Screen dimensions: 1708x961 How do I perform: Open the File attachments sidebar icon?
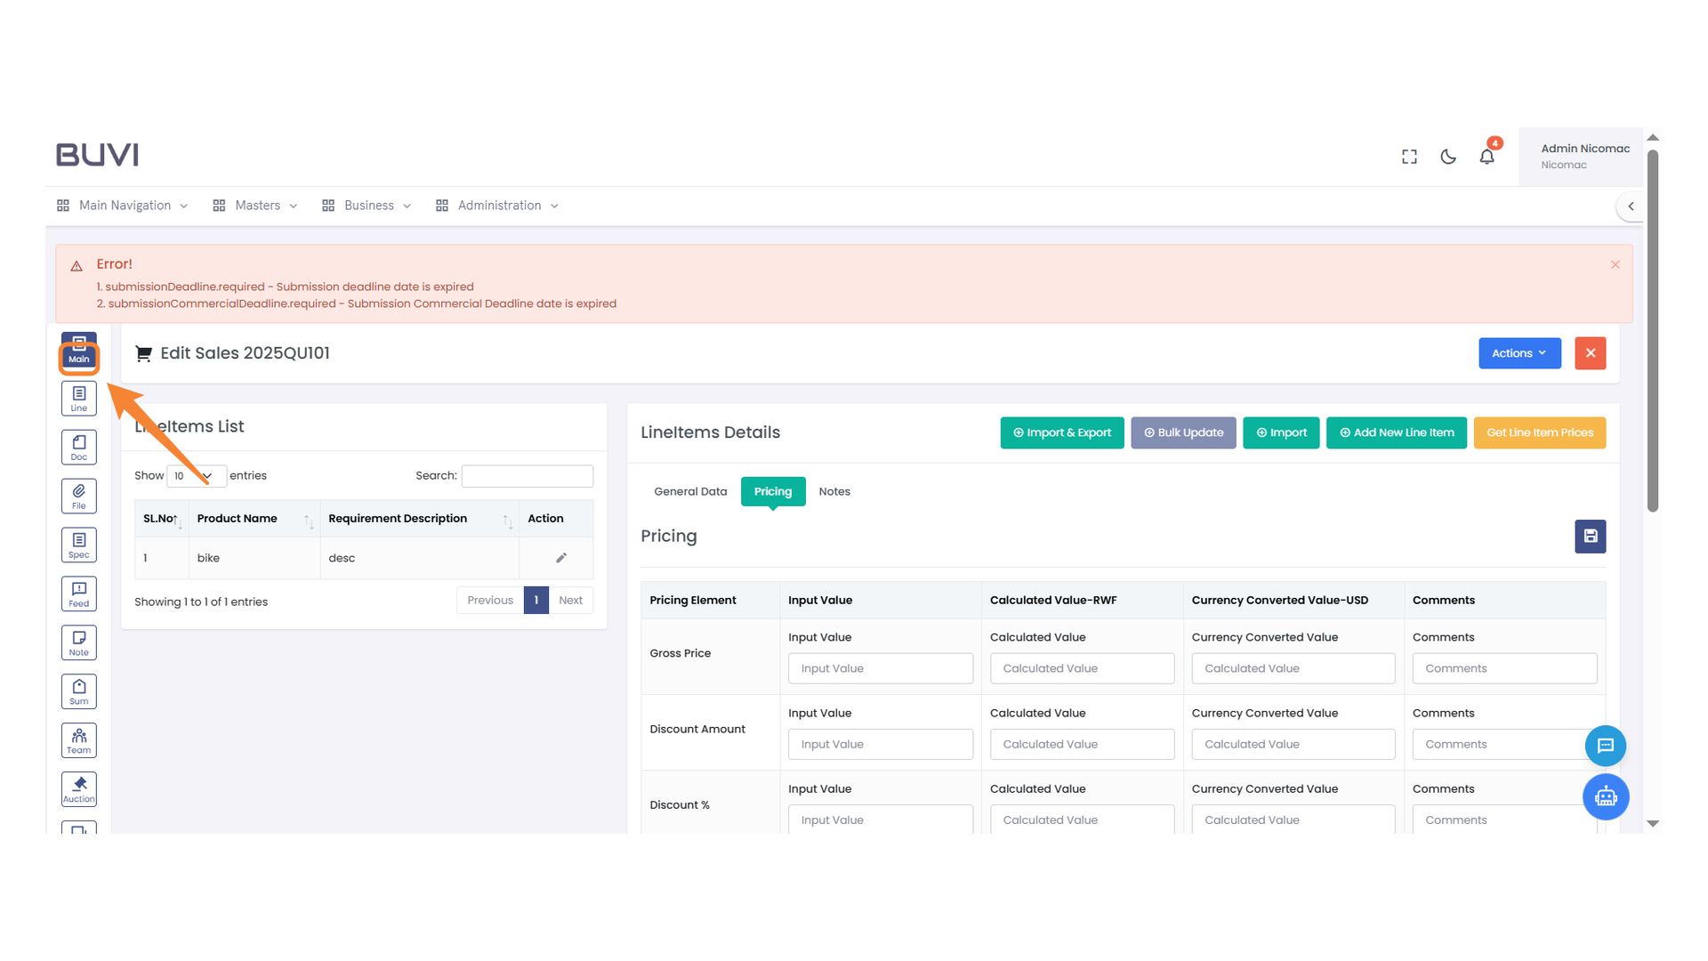click(x=79, y=497)
